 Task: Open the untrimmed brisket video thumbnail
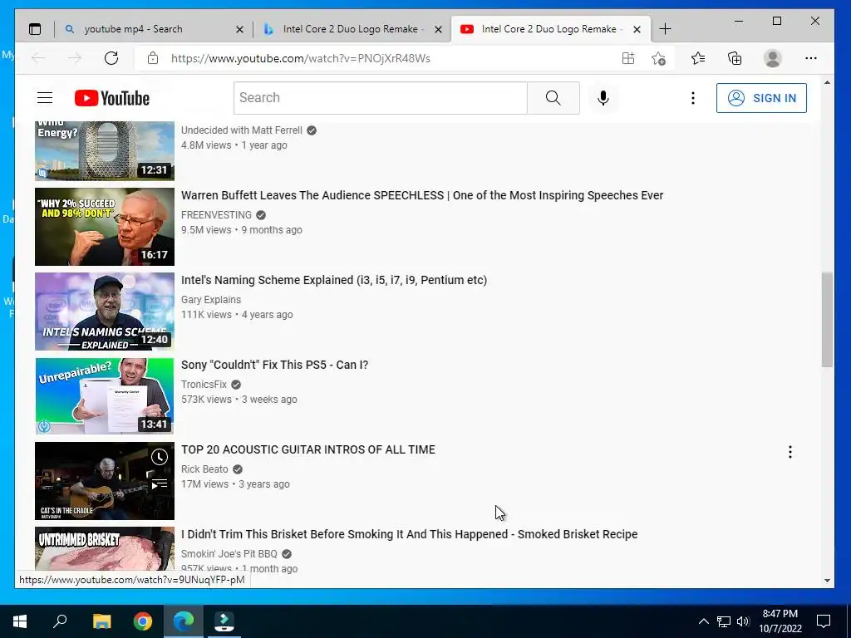[x=105, y=548]
